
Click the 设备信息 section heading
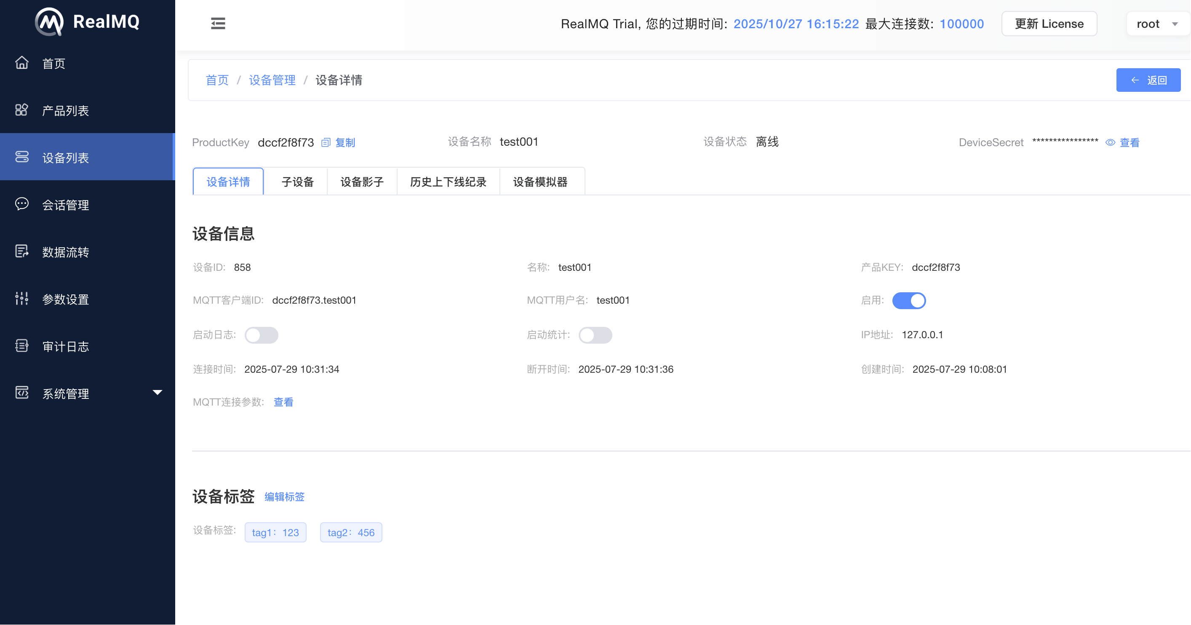(223, 233)
